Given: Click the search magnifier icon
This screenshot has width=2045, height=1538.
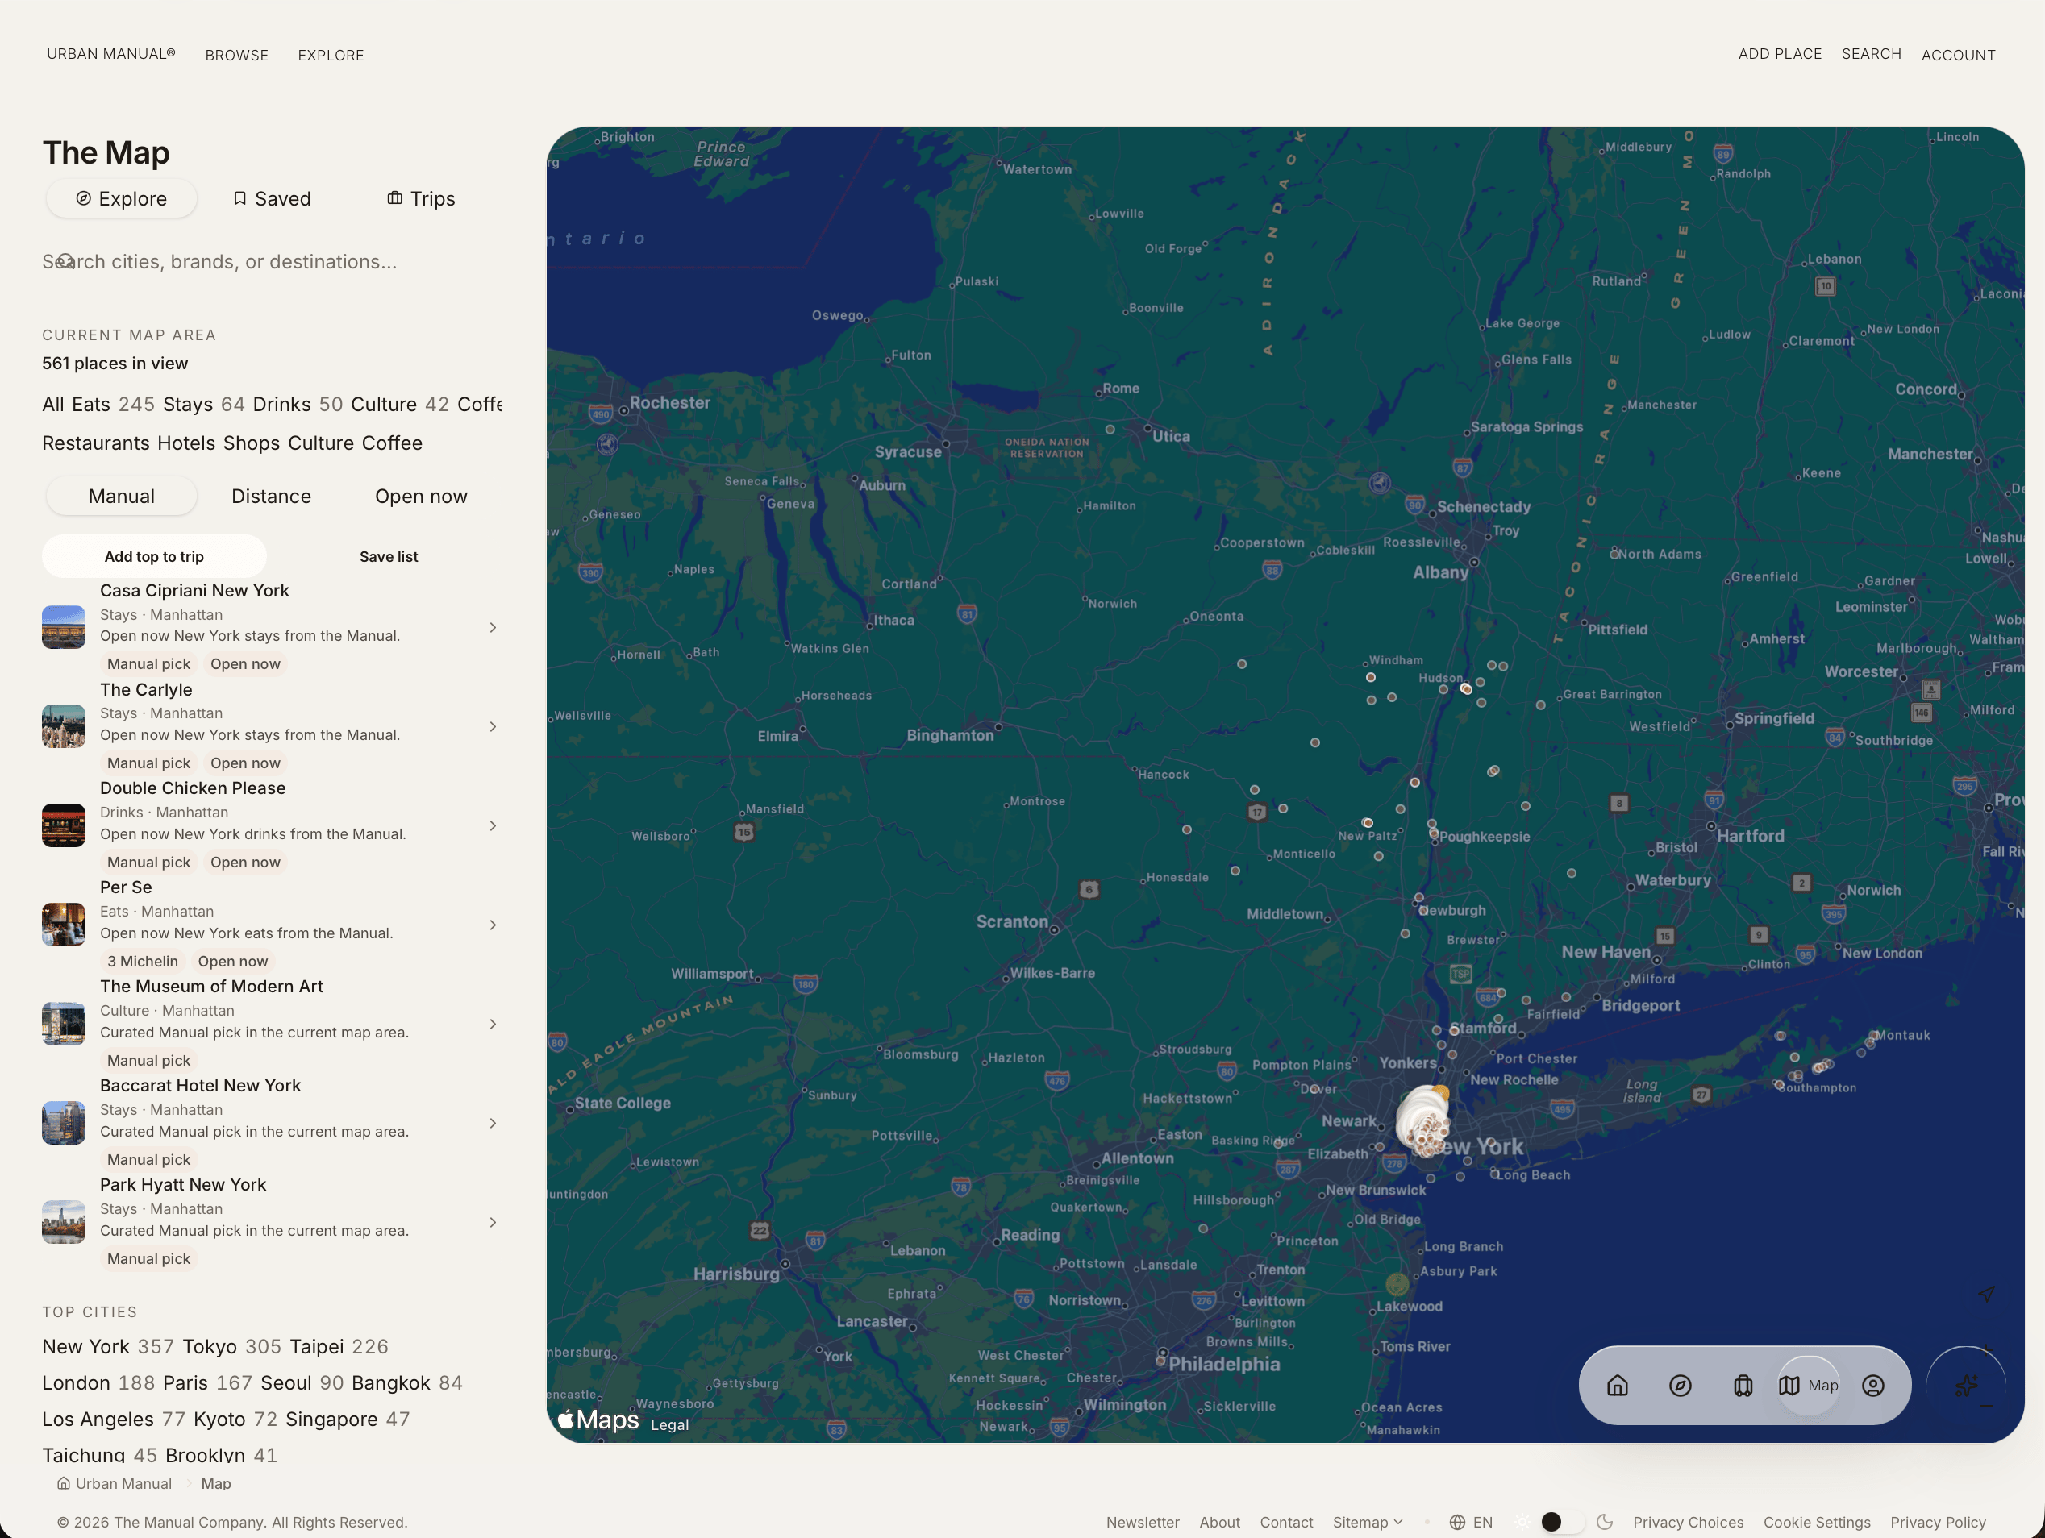Looking at the screenshot, I should click(x=65, y=261).
